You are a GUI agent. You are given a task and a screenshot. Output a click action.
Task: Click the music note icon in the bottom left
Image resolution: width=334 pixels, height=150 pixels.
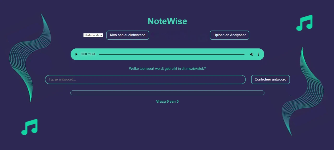coord(29,127)
